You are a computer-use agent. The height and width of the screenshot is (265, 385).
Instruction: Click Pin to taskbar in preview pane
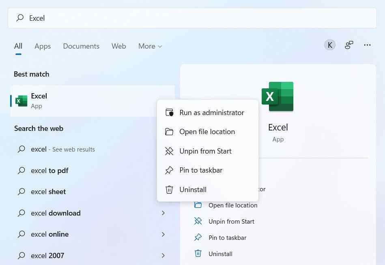[227, 237]
